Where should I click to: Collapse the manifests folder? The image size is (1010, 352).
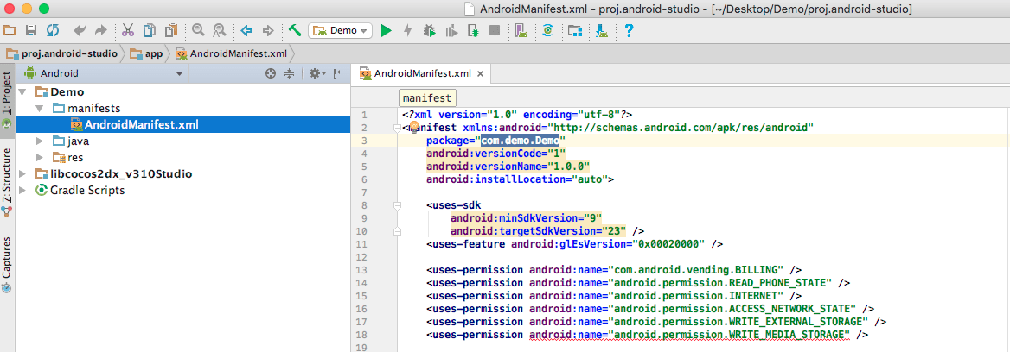pyautogui.click(x=41, y=108)
